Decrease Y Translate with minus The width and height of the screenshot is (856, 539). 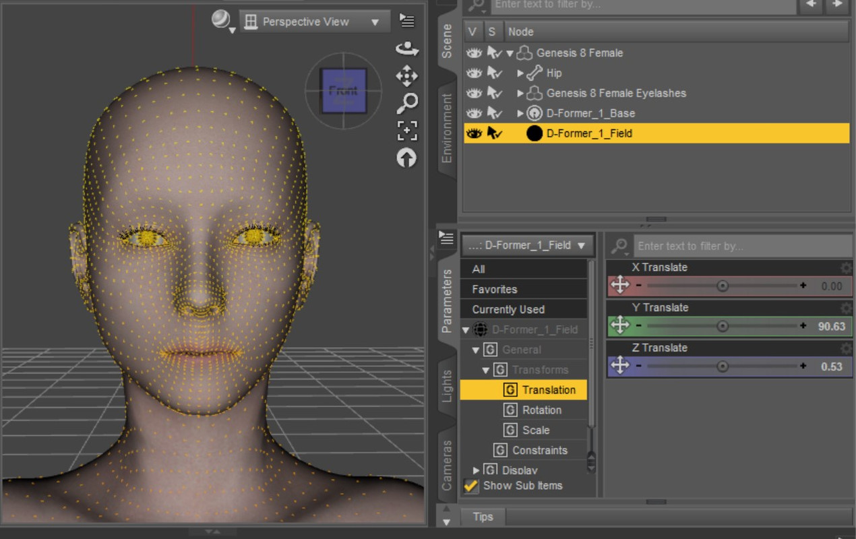(x=639, y=326)
